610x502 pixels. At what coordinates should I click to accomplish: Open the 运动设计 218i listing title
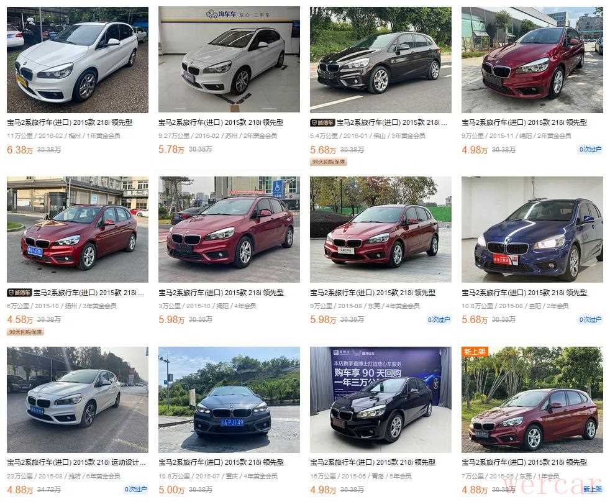tap(76, 463)
